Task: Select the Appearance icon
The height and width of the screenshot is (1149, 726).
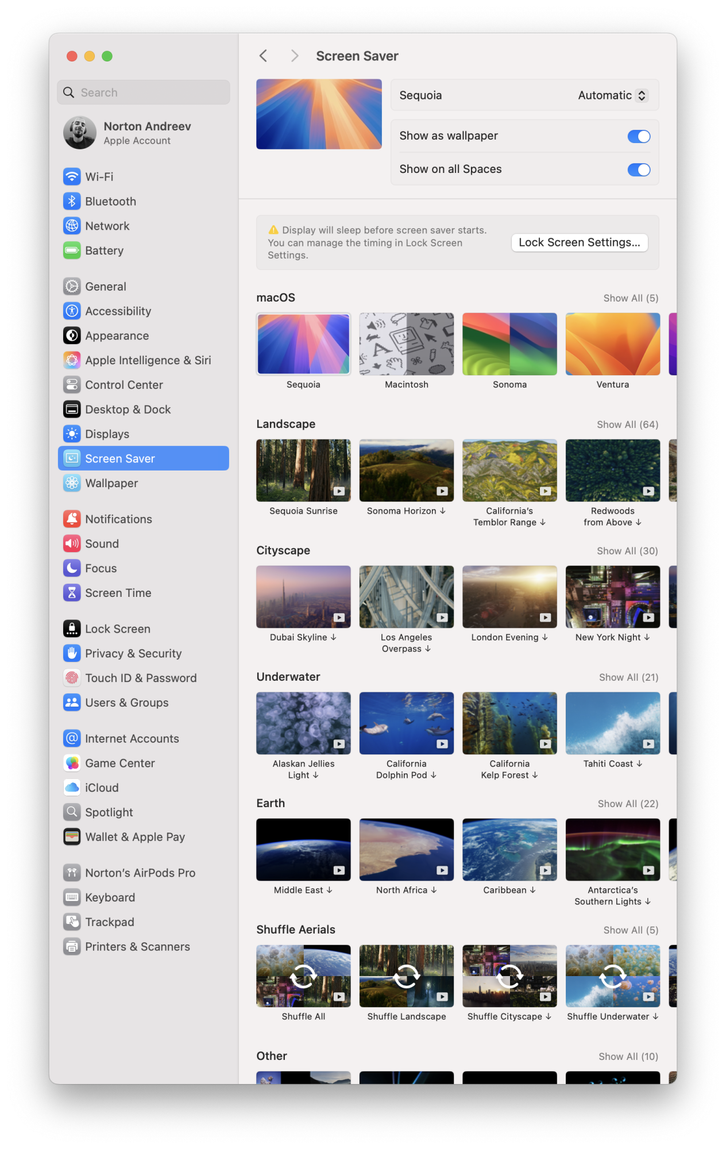Action: [72, 336]
